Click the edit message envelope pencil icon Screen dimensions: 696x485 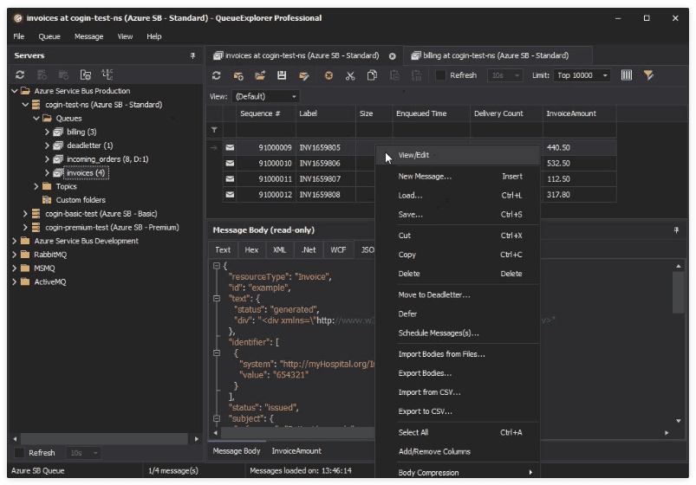tap(304, 76)
